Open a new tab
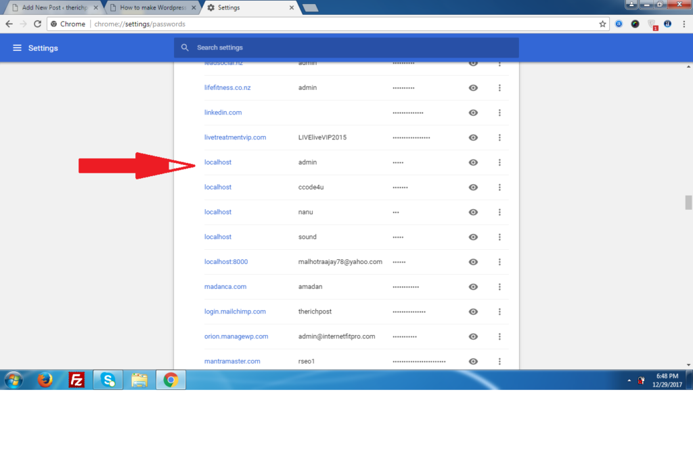The width and height of the screenshot is (693, 463). [310, 7]
